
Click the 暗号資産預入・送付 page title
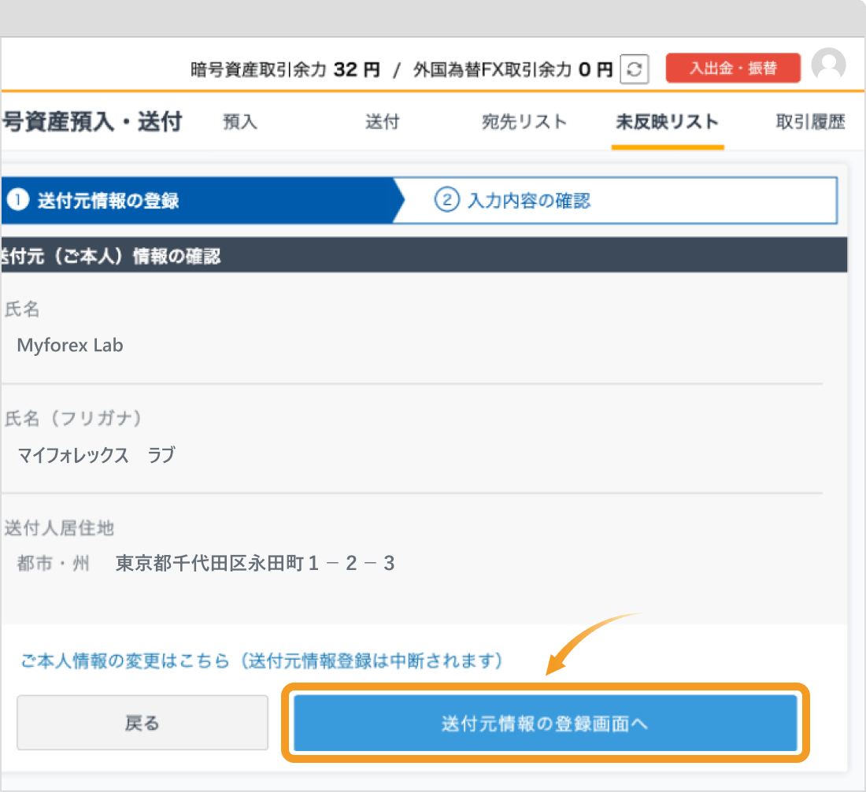coord(87,123)
